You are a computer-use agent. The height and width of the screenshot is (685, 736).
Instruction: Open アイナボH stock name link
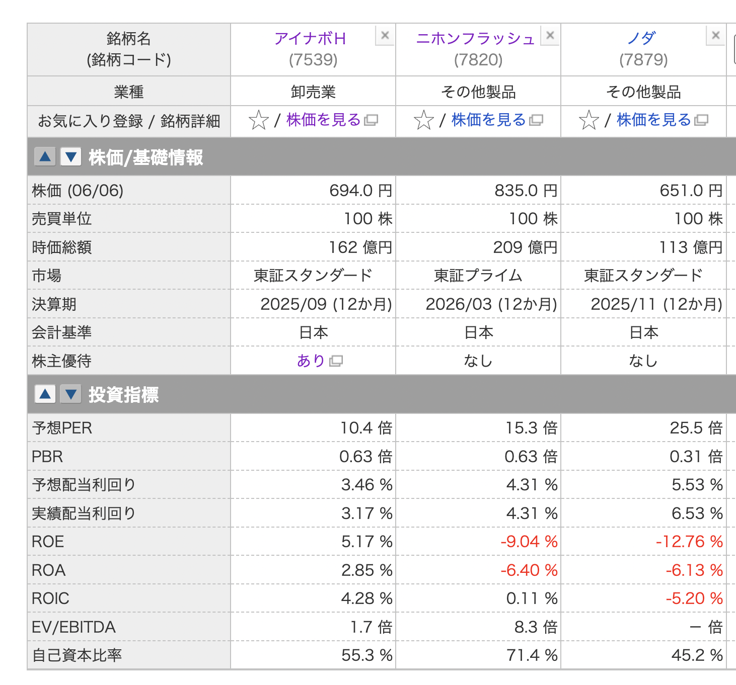tap(310, 39)
